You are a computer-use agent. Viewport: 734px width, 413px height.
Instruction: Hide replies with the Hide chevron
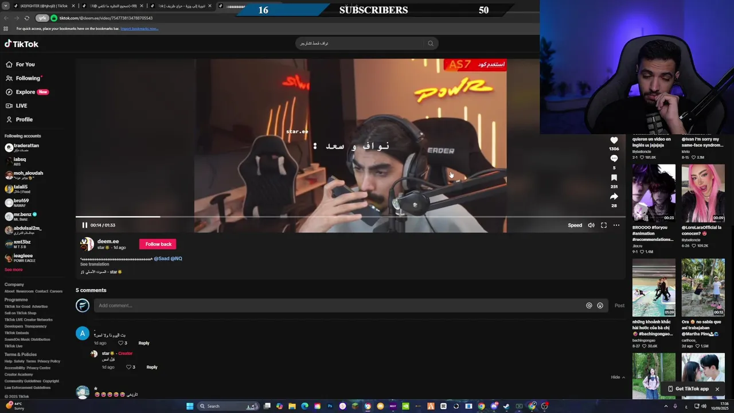point(618,377)
